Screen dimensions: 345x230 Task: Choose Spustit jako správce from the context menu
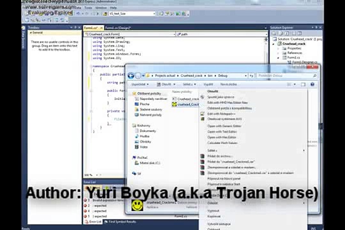coord(221,97)
